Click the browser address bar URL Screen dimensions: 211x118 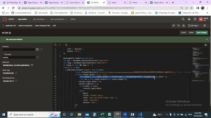[x=78, y=8]
